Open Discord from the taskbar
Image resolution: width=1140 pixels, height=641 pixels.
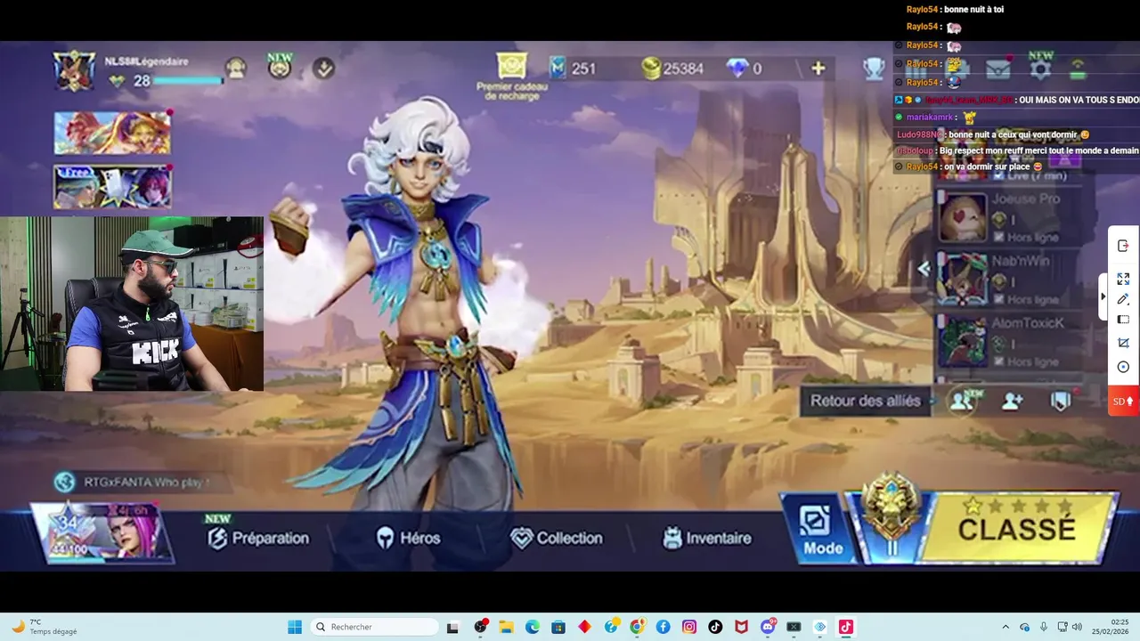(x=768, y=627)
